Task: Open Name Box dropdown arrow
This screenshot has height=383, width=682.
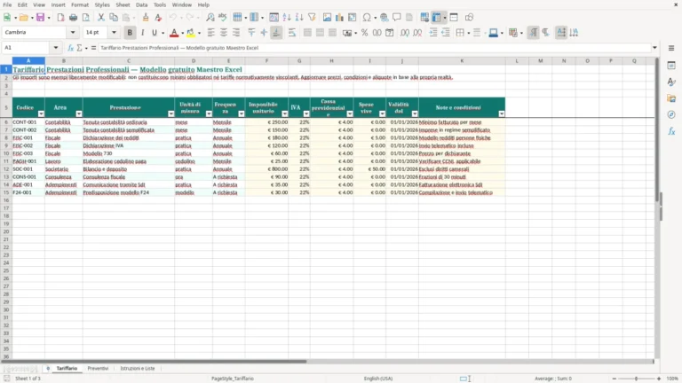Action: [x=56, y=48]
